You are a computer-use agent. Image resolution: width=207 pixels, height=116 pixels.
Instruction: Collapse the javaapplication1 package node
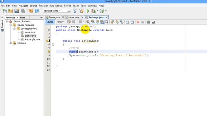click(x=14, y=29)
